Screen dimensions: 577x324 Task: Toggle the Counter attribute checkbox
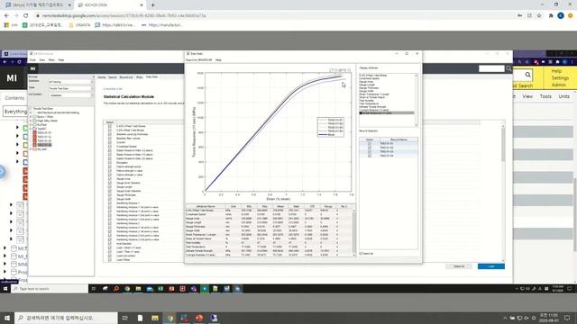click(x=109, y=142)
